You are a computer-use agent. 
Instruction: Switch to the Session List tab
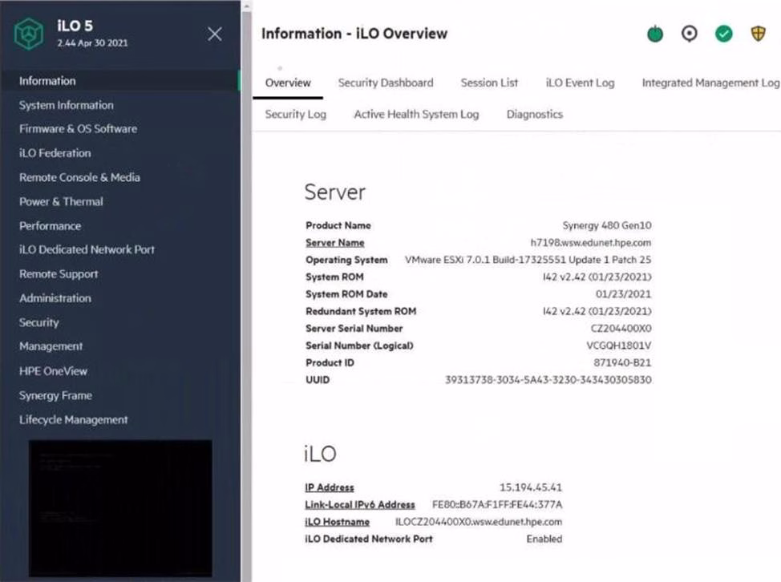(489, 83)
